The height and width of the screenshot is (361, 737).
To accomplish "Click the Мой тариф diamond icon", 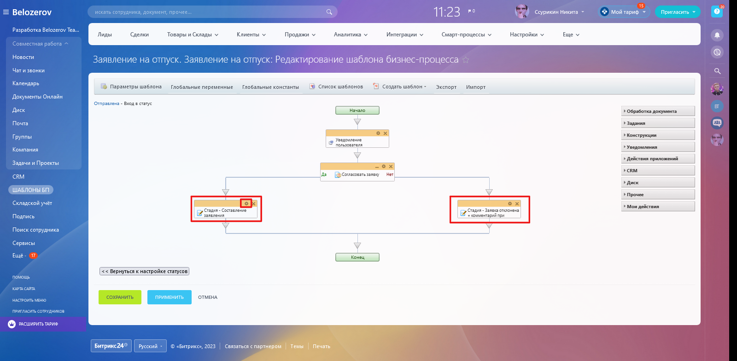I will coord(604,12).
